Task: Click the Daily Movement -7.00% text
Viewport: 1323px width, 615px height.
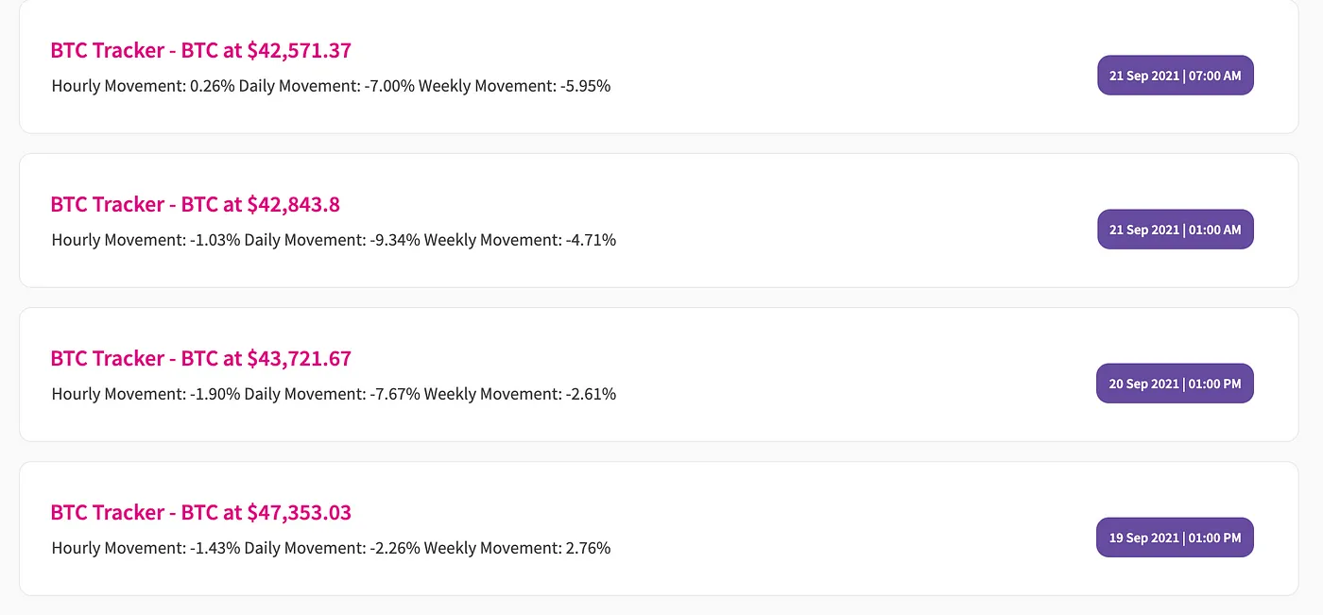Action: click(326, 86)
